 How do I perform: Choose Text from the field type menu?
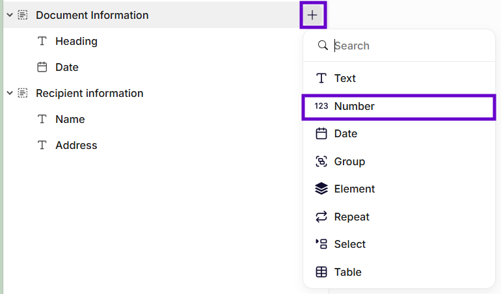[x=345, y=78]
